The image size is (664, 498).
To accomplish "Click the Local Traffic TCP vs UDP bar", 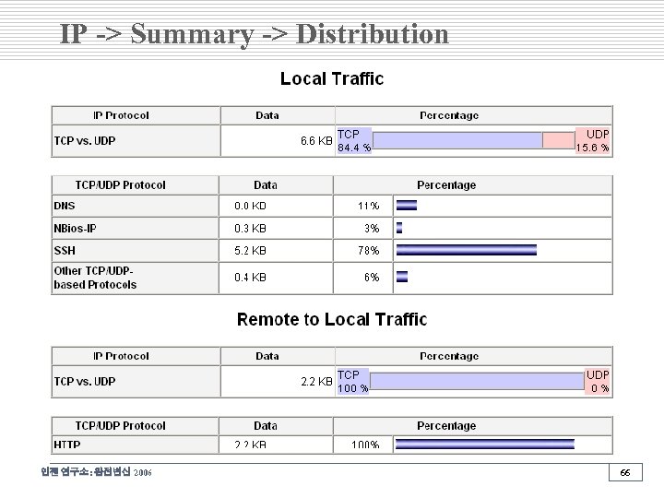I will 473,140.
